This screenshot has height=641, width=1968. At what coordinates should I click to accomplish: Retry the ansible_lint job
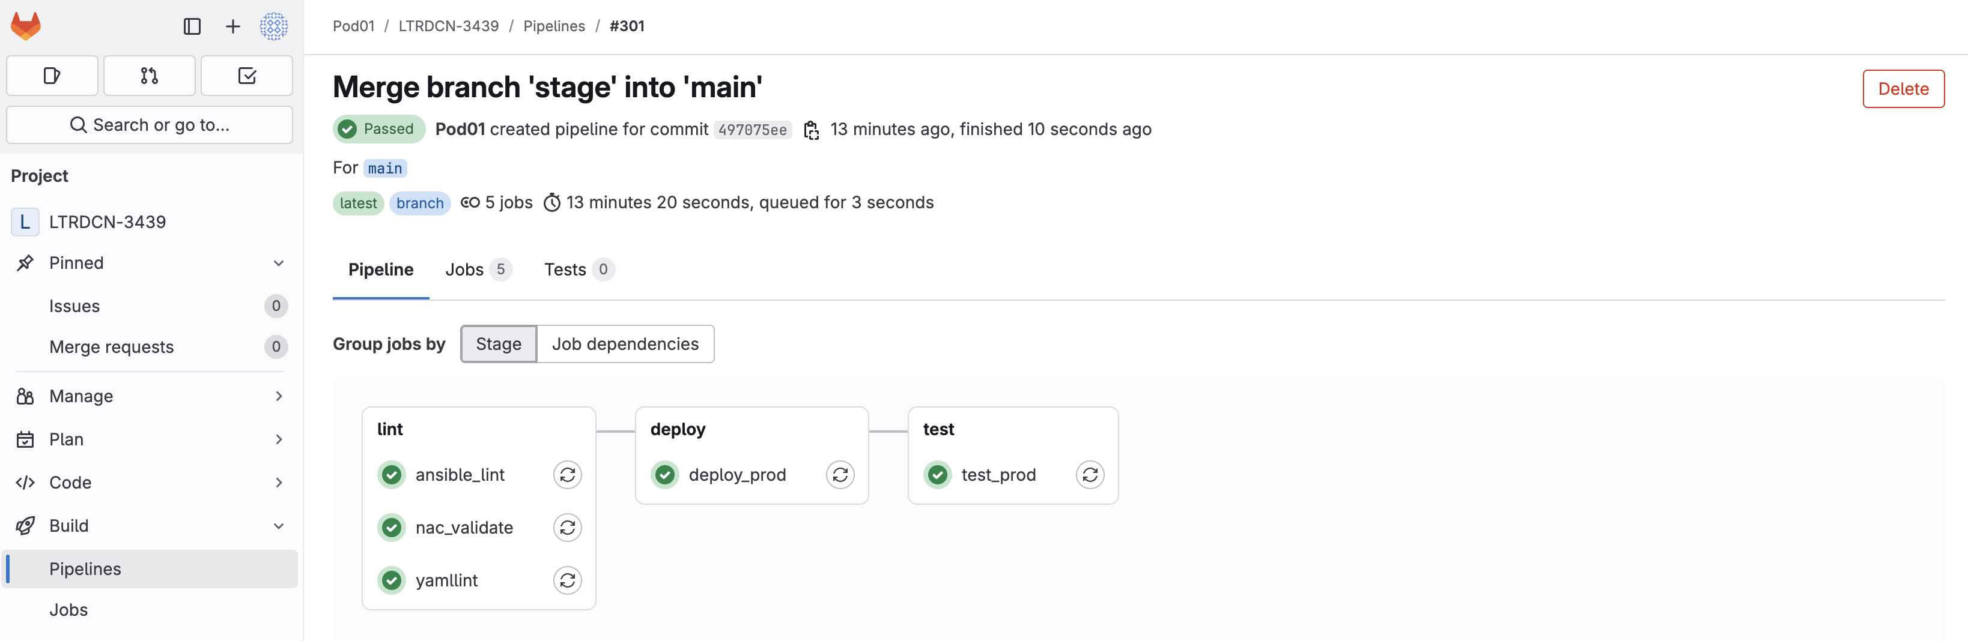567,475
